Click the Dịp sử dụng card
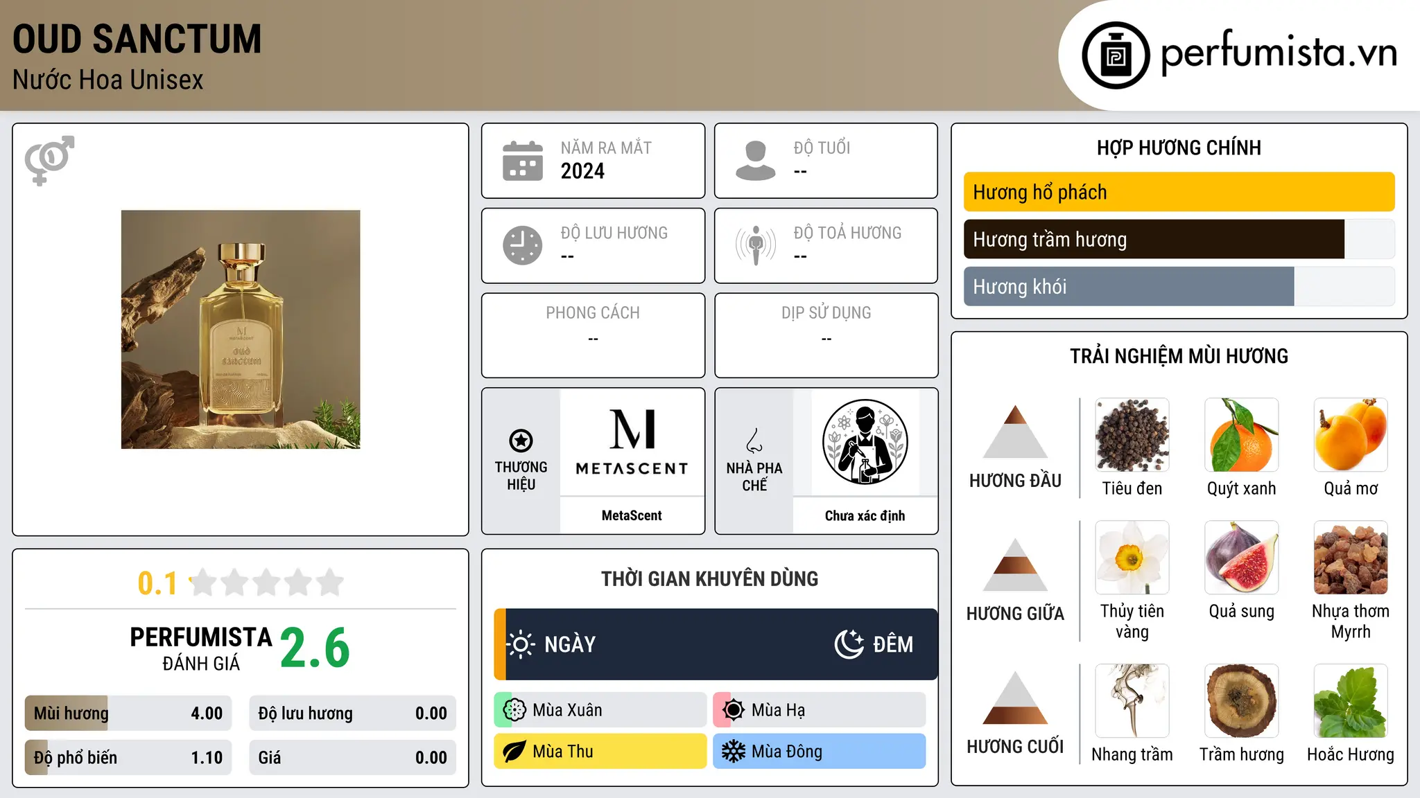Viewport: 1420px width, 798px height. [x=826, y=335]
